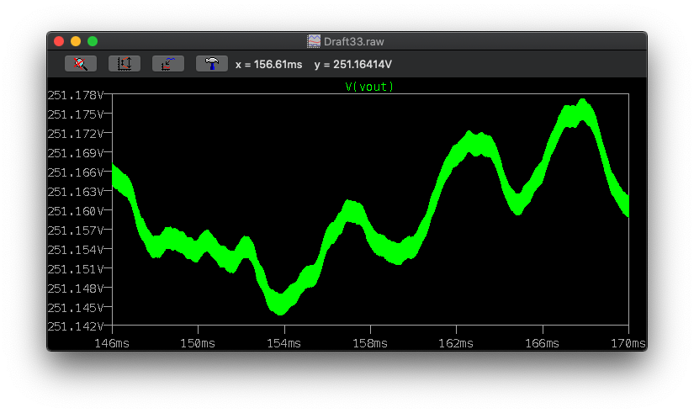Minimize the window using the yellow button

click(76, 41)
